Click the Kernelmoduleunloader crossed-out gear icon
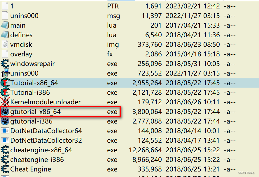259x177 pixels. 5,102
